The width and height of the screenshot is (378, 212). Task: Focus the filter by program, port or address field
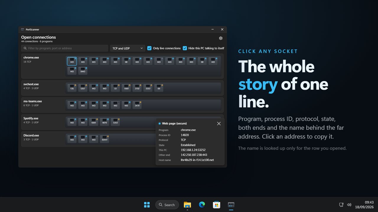(65, 48)
